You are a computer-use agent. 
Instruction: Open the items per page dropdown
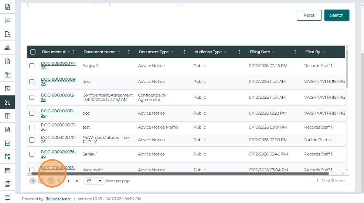point(94,181)
